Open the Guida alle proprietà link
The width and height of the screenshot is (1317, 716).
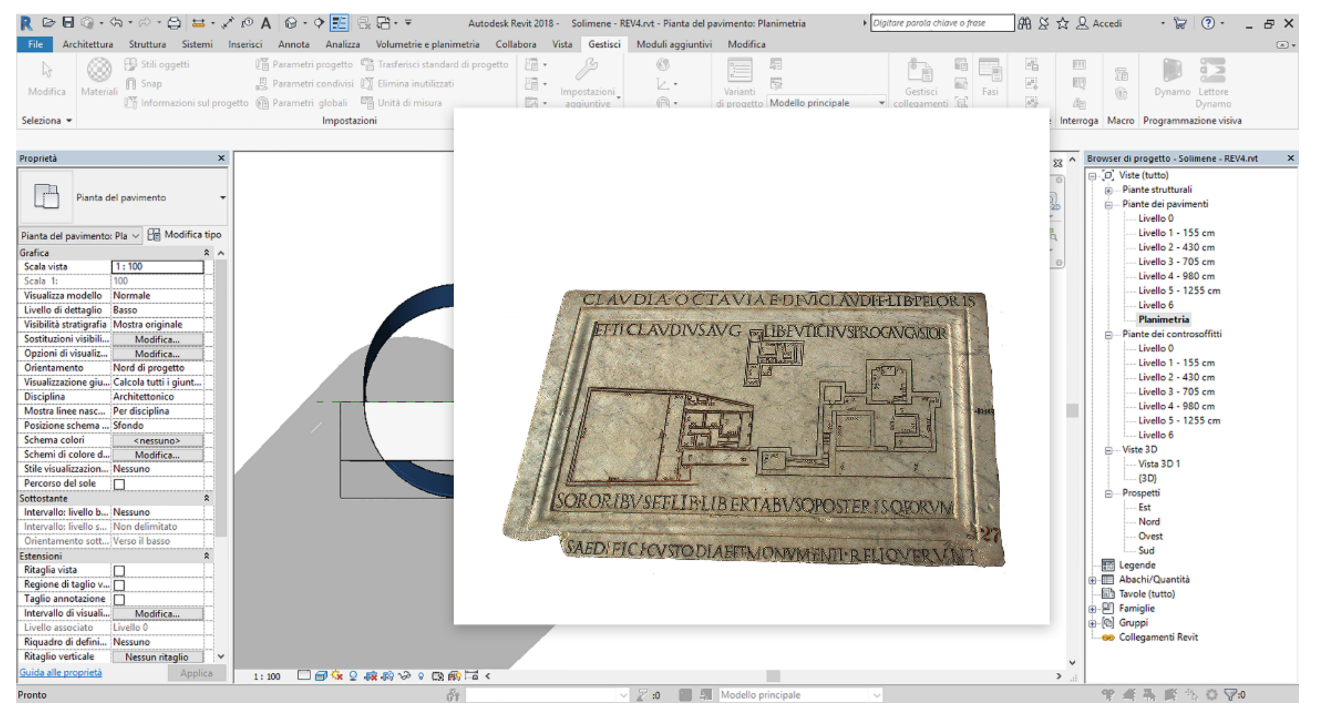coord(60,672)
